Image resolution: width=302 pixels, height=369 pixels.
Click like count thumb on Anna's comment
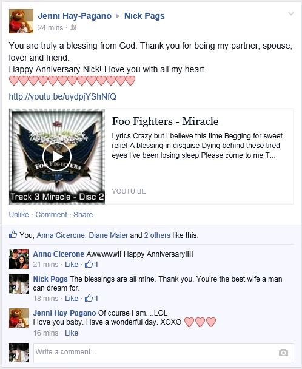tap(89, 264)
